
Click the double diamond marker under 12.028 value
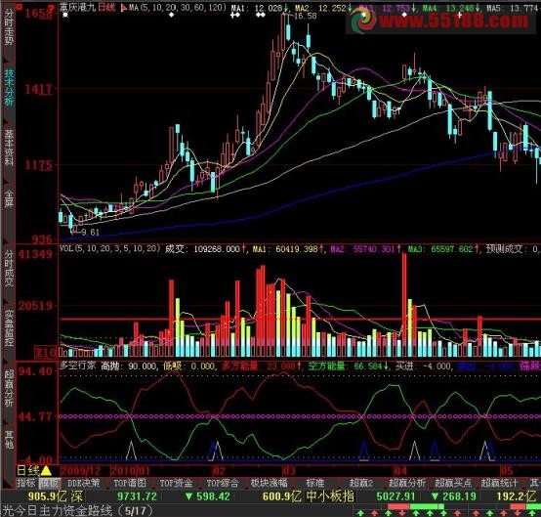[x=261, y=15]
